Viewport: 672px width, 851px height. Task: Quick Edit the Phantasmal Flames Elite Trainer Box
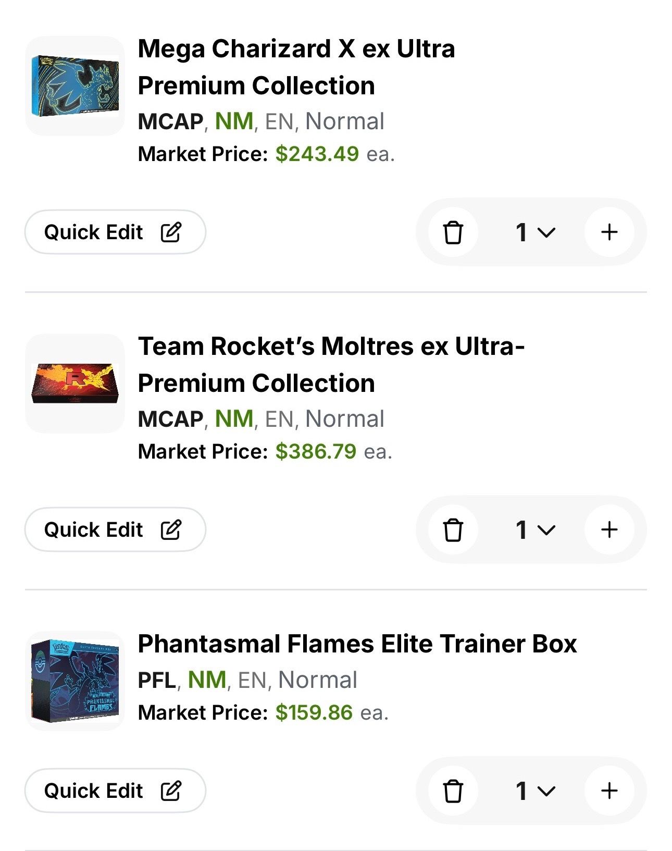115,791
